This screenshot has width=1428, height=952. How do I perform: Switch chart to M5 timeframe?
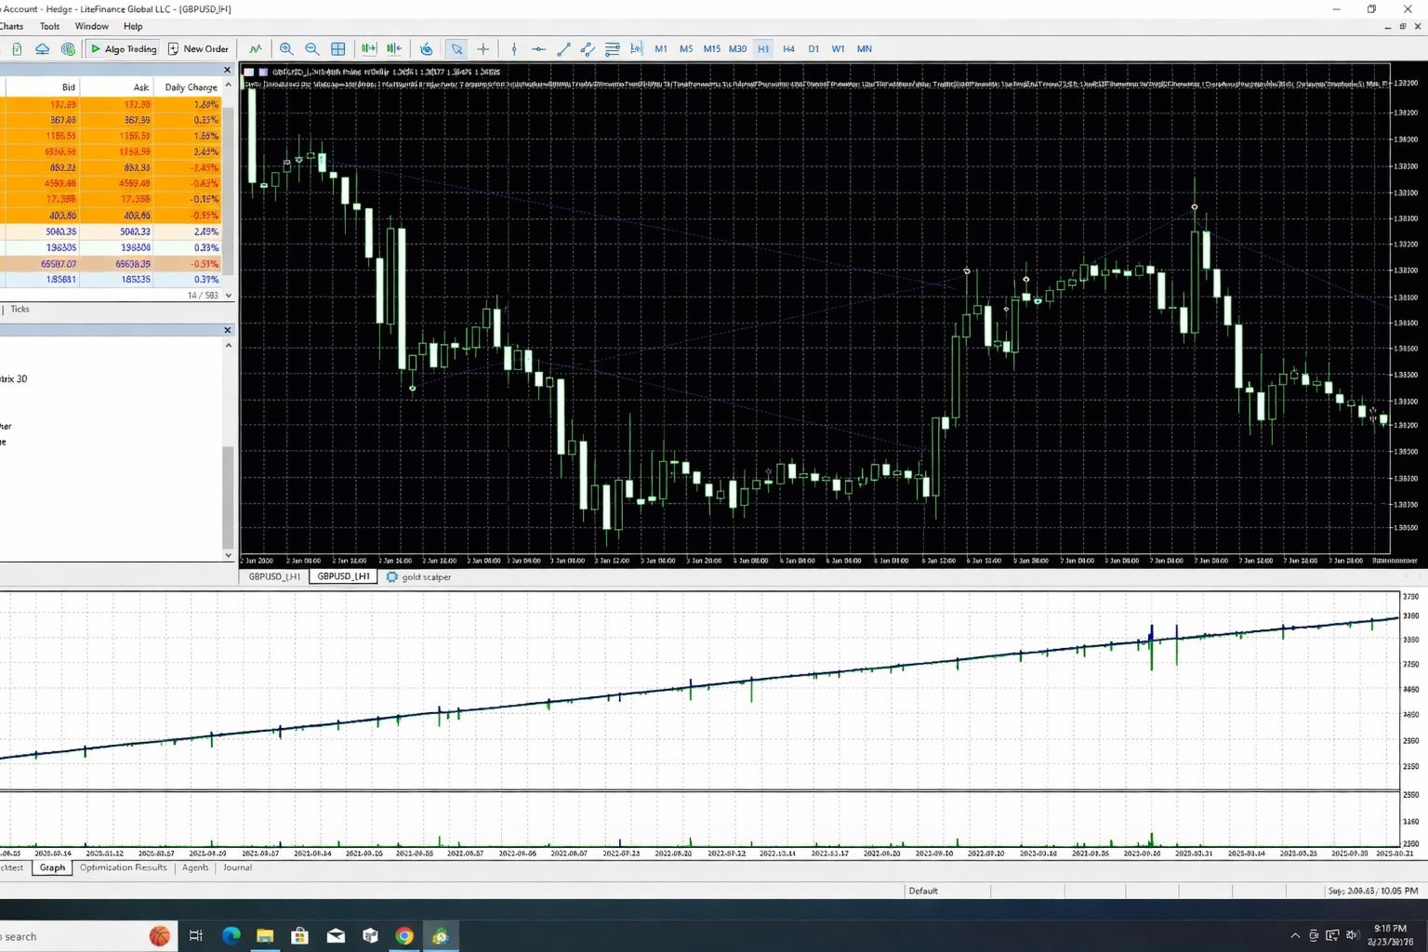686,48
